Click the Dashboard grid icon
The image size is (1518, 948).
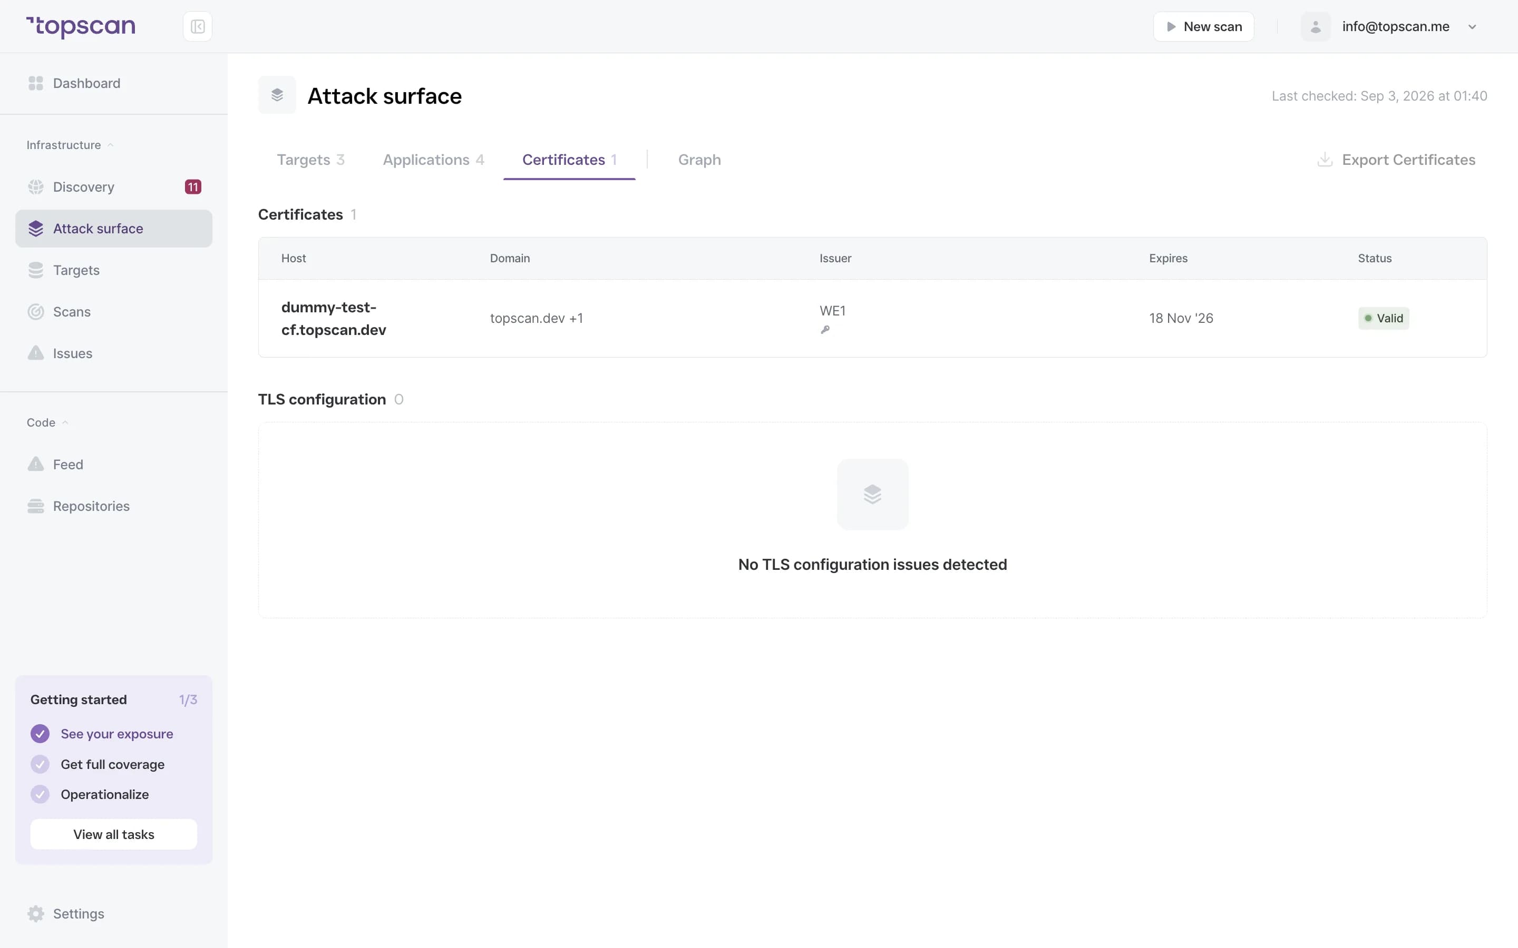(36, 83)
